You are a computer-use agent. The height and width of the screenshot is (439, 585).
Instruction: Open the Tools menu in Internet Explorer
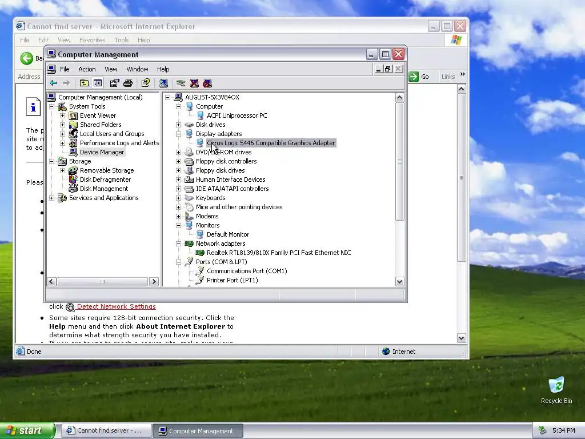click(121, 40)
